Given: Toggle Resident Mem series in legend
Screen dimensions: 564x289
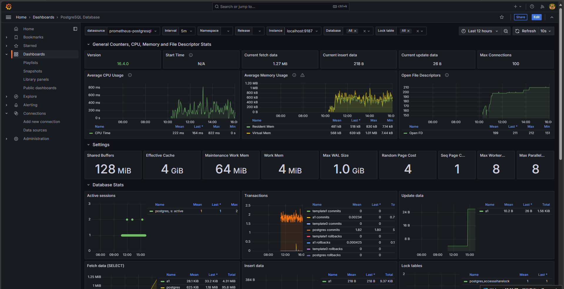Looking at the screenshot, I should point(263,127).
